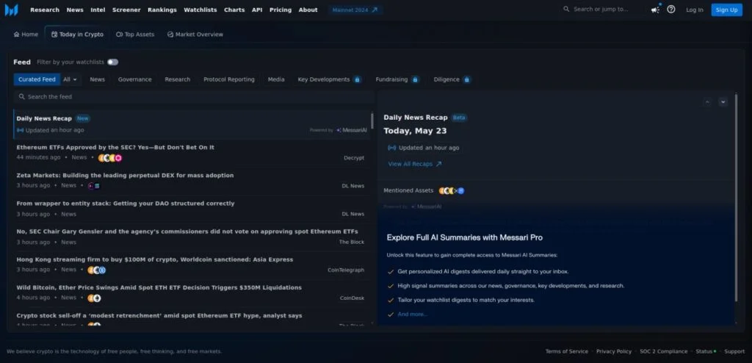Open Privacy Policy footer link

click(x=614, y=351)
